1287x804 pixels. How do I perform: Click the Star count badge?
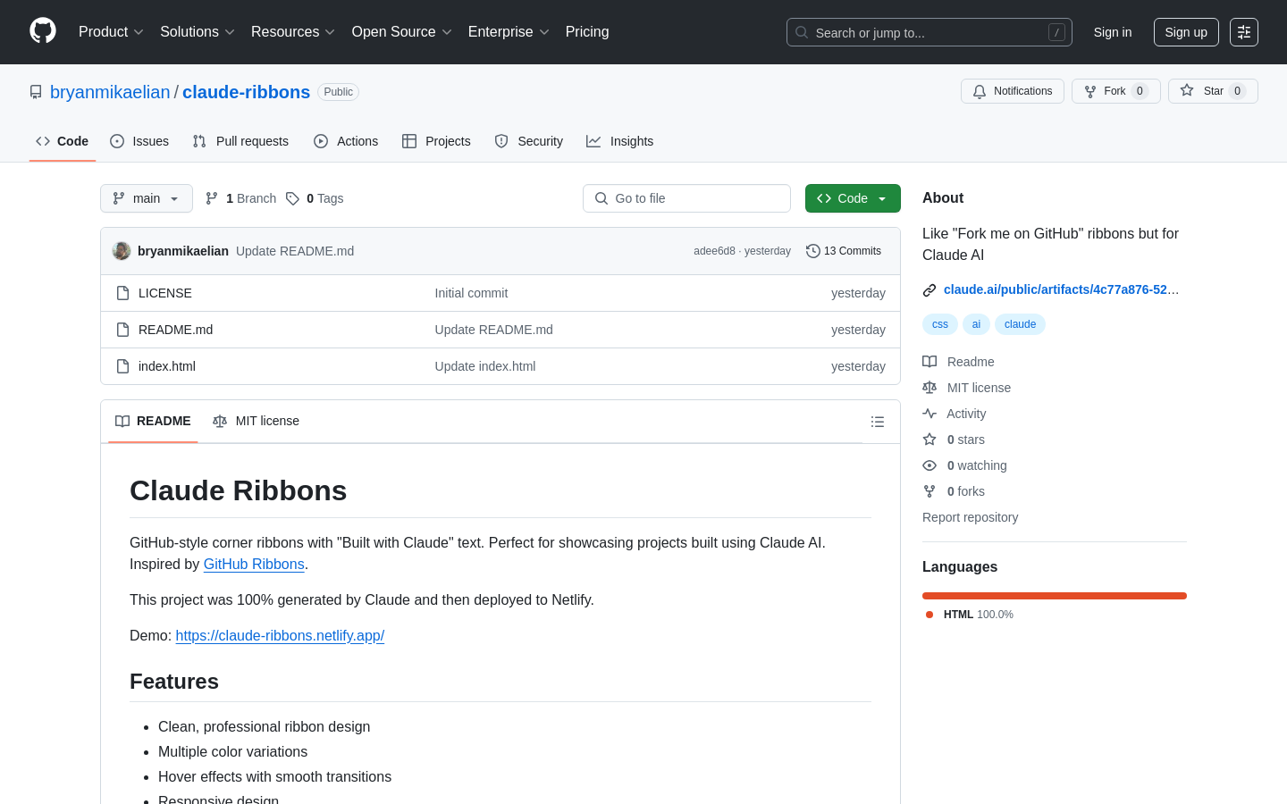point(1237,91)
